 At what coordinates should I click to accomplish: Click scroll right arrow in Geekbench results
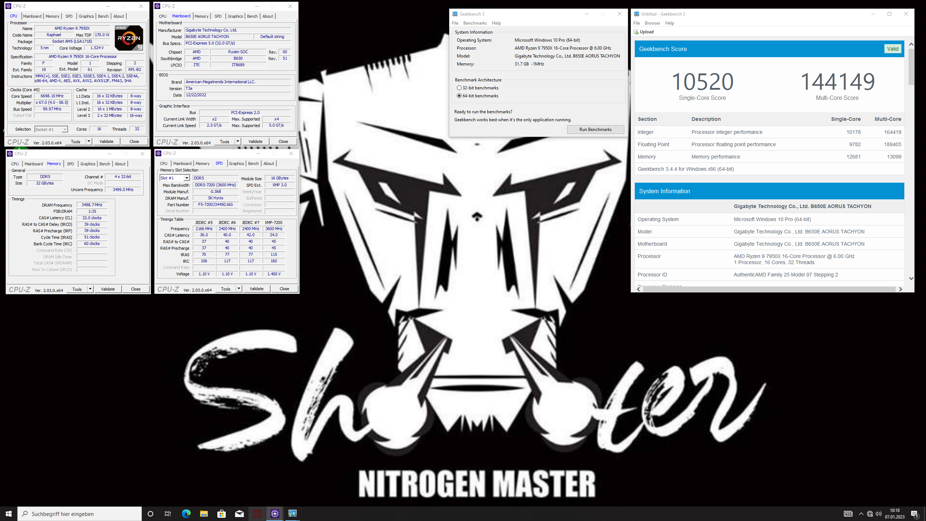click(900, 289)
